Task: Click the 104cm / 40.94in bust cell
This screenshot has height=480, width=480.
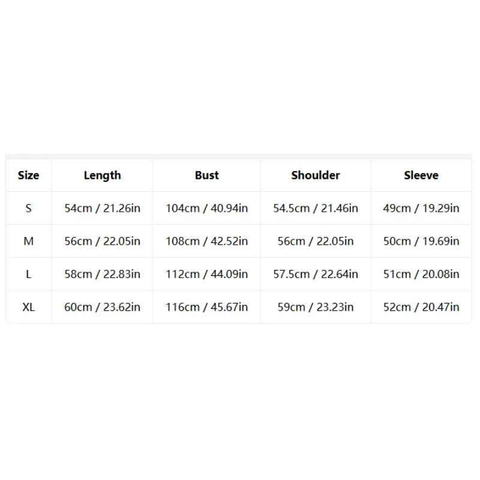Action: click(207, 208)
